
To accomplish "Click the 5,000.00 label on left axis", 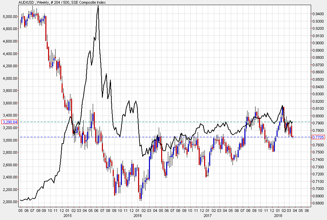I will tap(9, 16).
